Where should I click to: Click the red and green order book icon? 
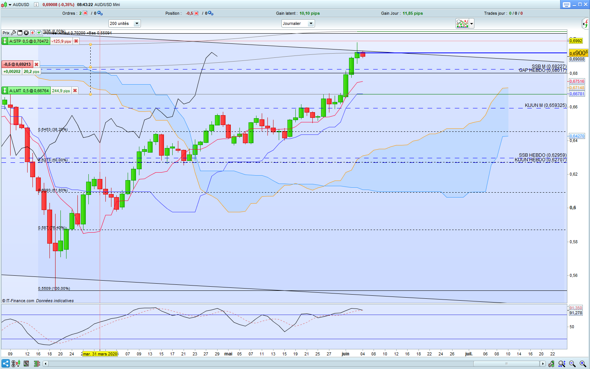point(37,364)
